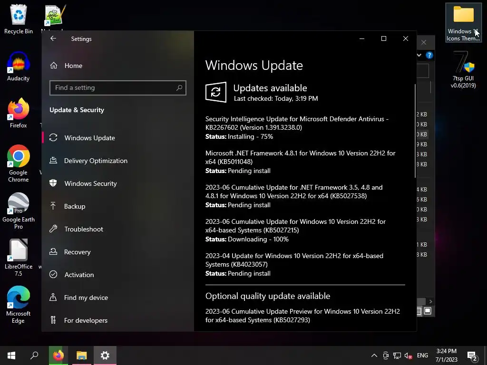The width and height of the screenshot is (487, 365).
Task: Click the KB5027293 preview update entry
Action: 302,316
